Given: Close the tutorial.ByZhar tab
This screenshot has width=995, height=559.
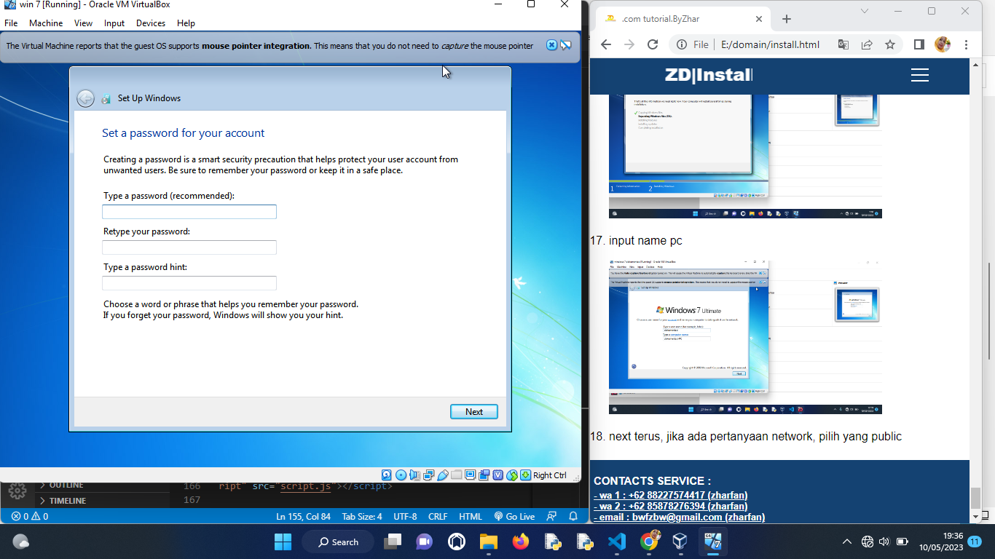Looking at the screenshot, I should coord(759,19).
